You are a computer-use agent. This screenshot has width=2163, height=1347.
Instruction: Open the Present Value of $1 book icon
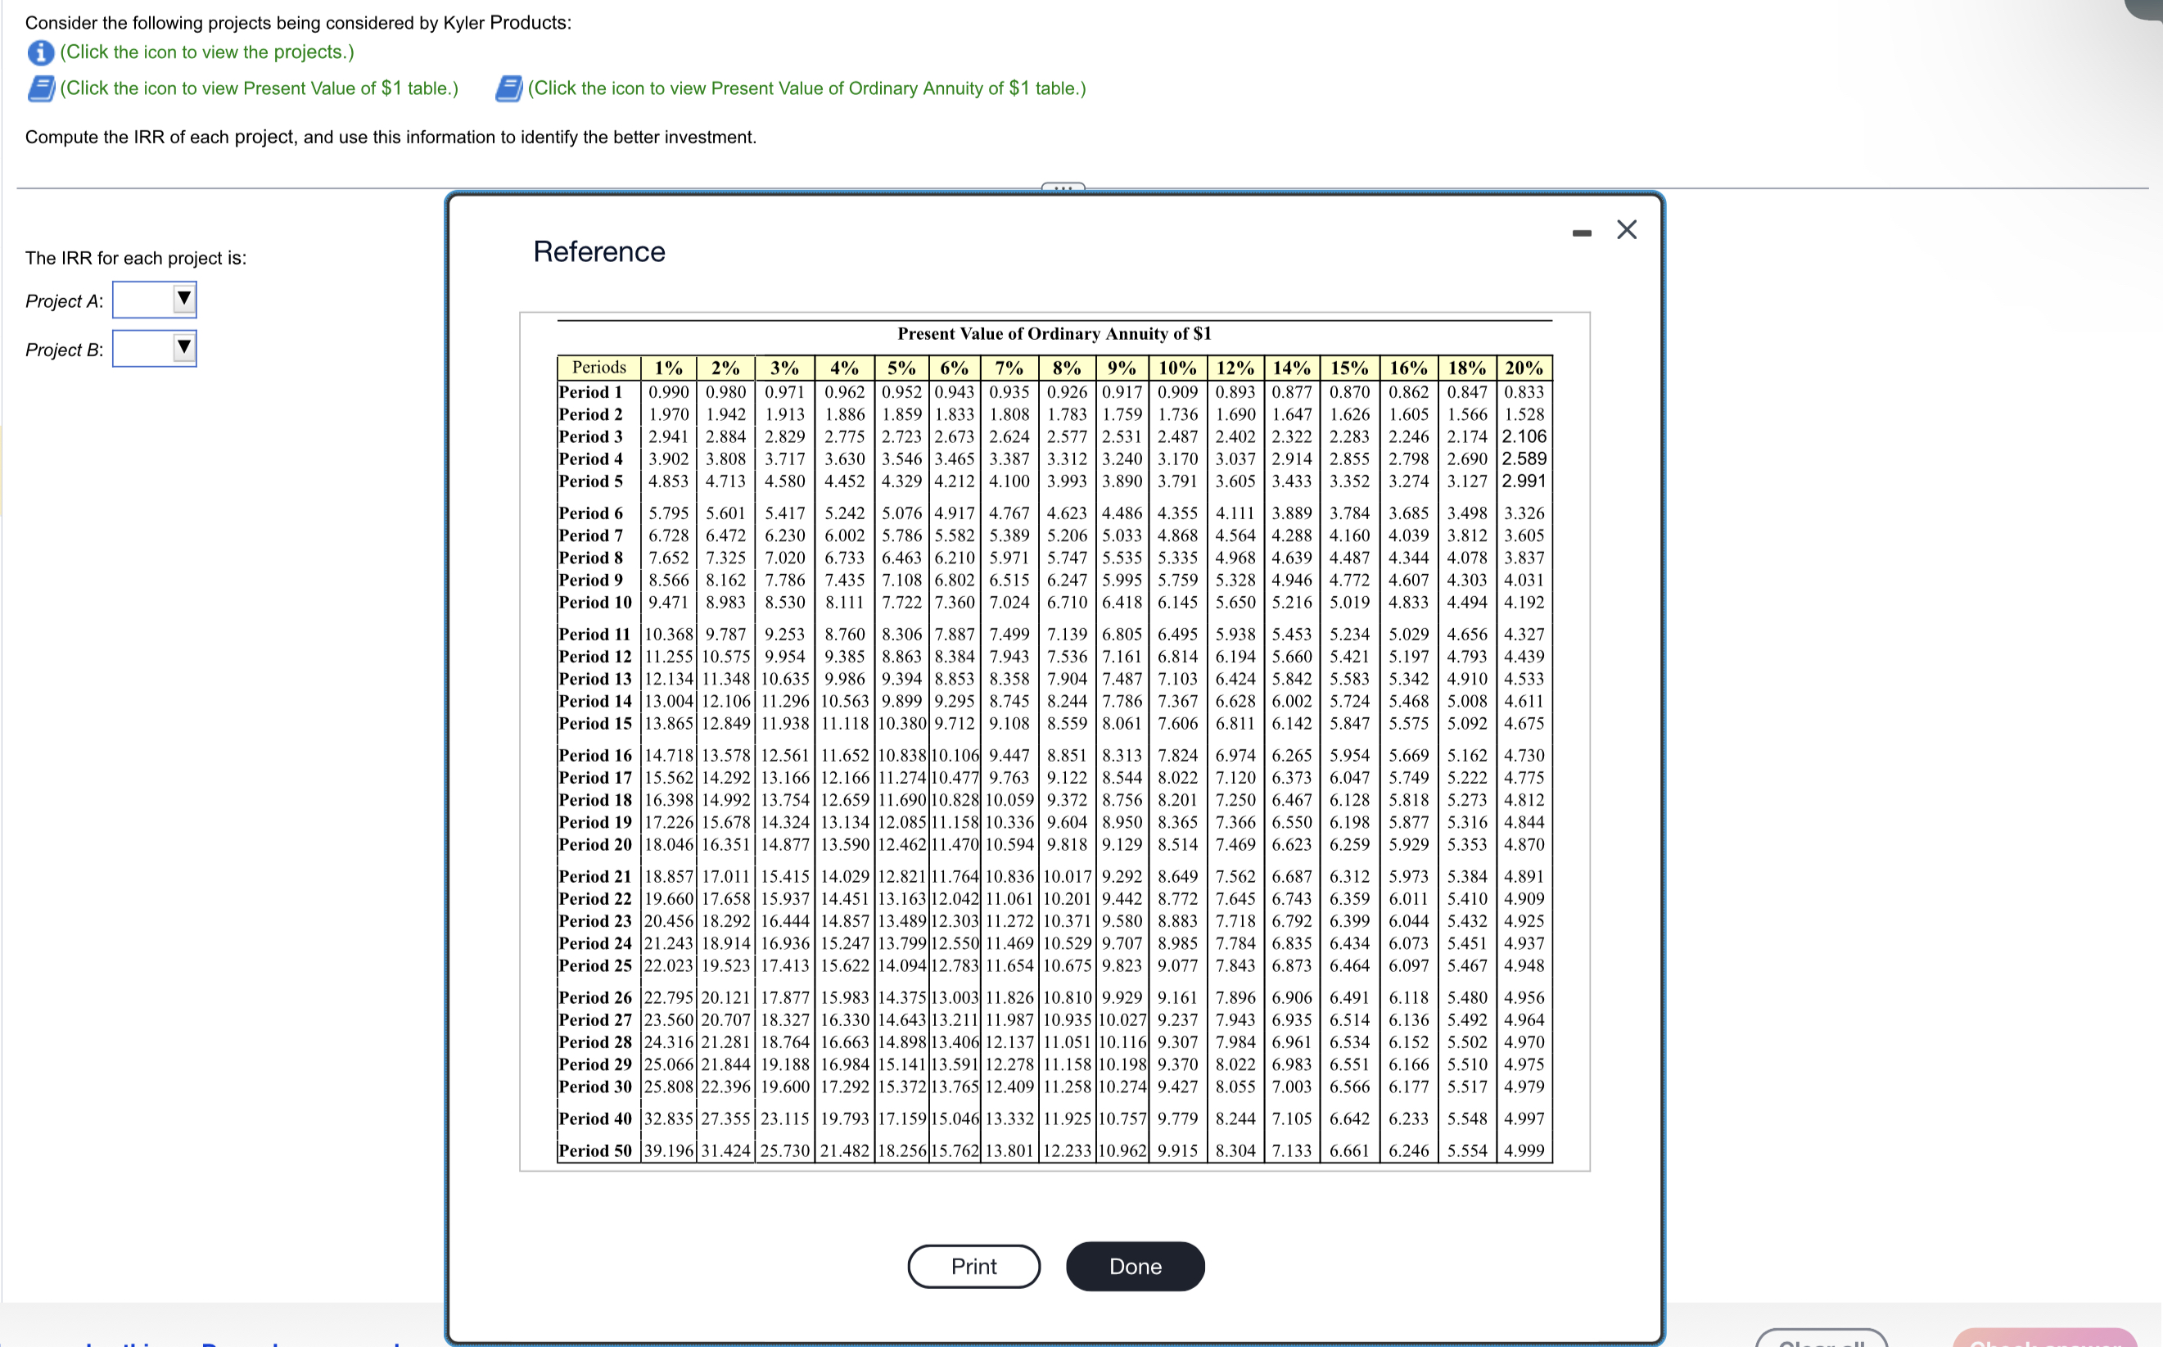(41, 88)
